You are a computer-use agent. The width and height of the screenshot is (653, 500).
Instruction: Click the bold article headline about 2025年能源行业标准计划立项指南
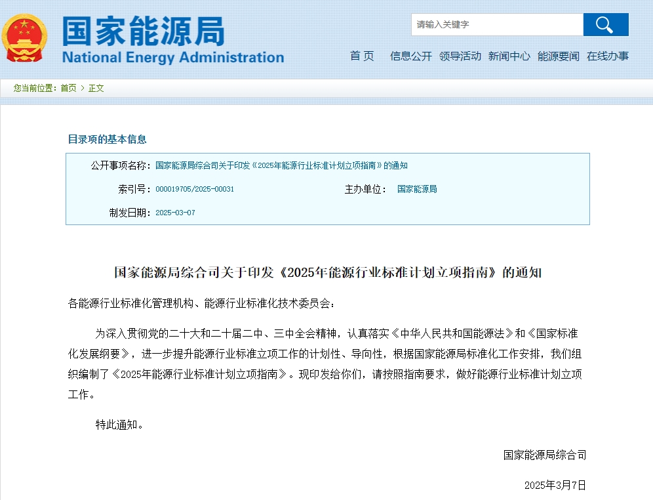[x=328, y=272]
